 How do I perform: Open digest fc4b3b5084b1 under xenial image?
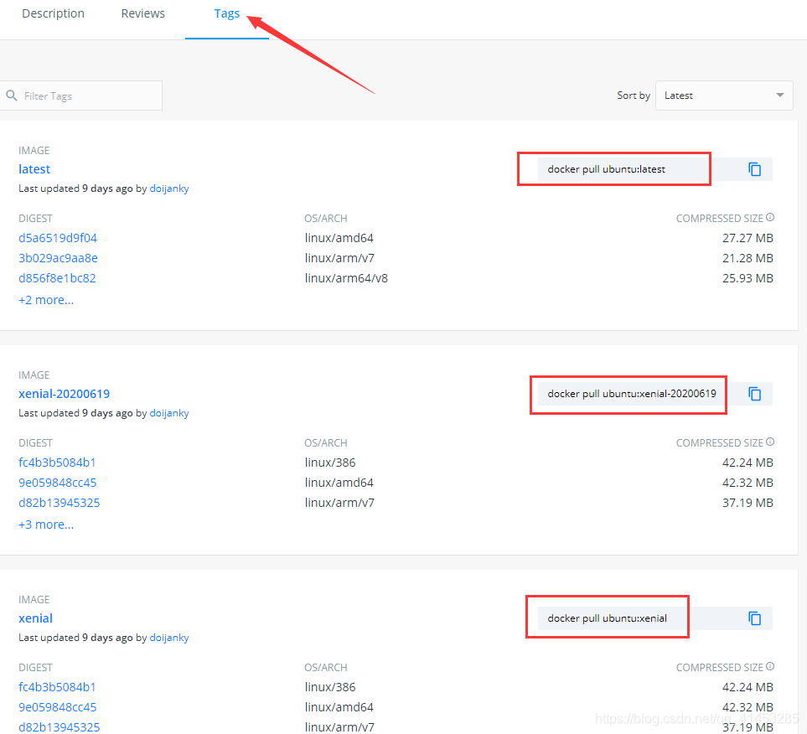tap(57, 686)
